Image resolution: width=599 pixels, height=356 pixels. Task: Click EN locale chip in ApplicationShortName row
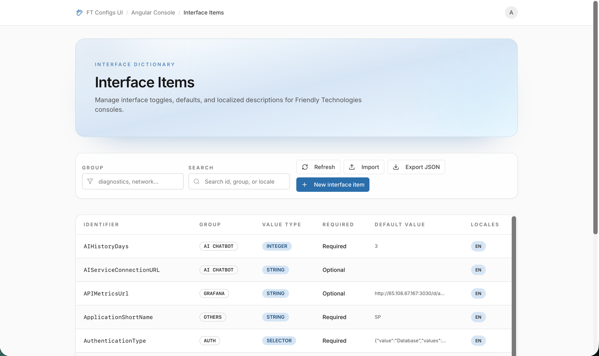pos(478,317)
